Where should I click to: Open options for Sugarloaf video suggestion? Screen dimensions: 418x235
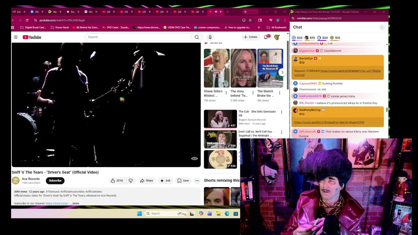coord(281,133)
